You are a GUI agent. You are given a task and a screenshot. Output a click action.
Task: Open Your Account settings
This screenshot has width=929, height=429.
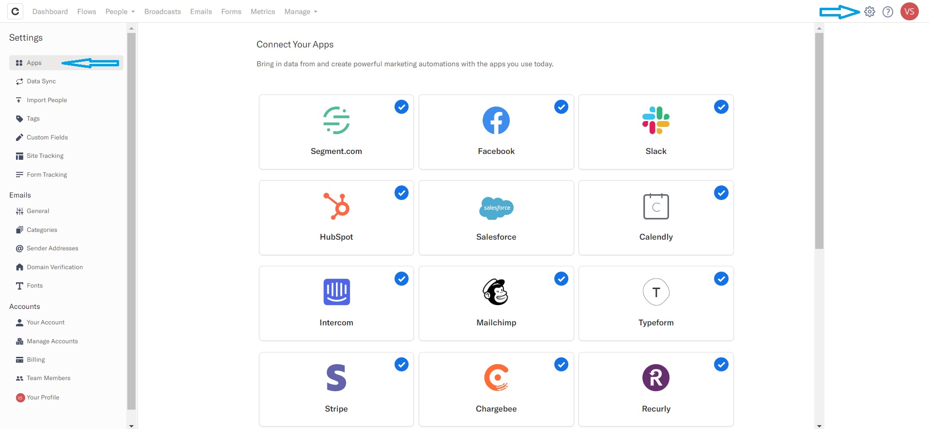point(46,322)
